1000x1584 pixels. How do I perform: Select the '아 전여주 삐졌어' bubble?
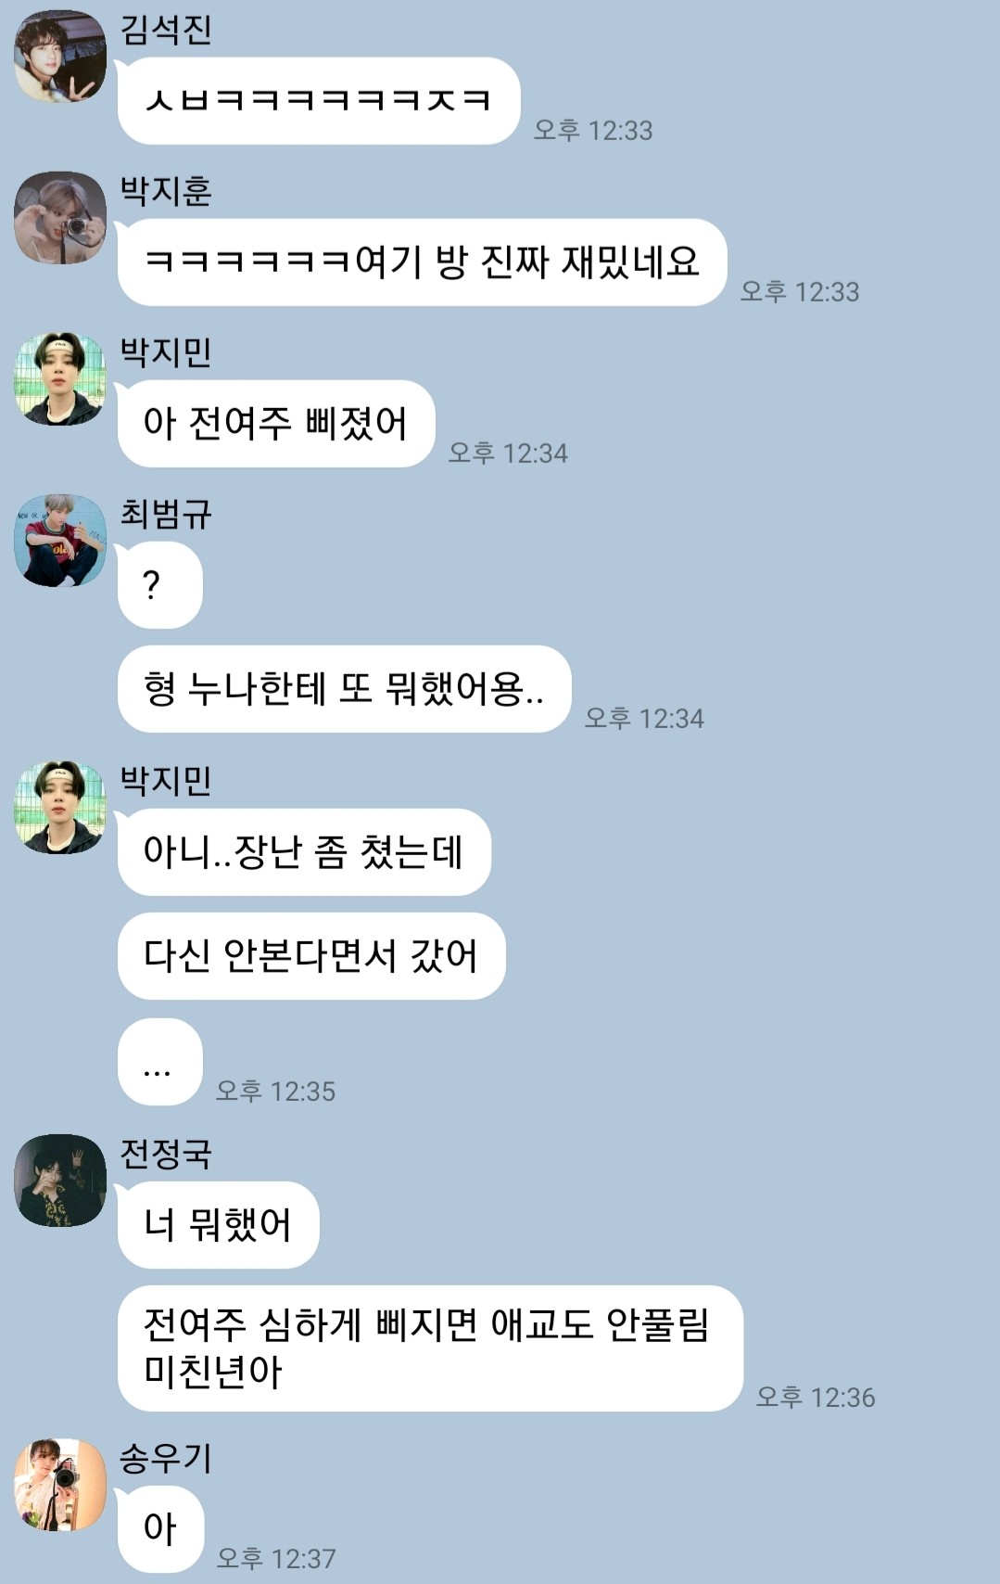(276, 423)
